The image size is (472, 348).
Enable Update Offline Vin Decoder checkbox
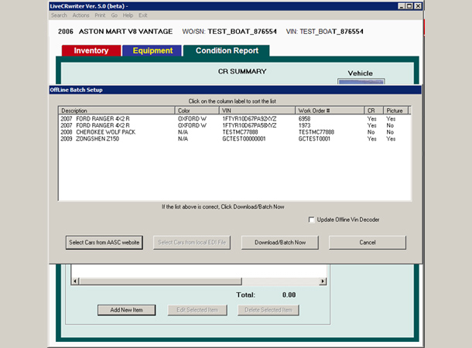click(x=311, y=220)
